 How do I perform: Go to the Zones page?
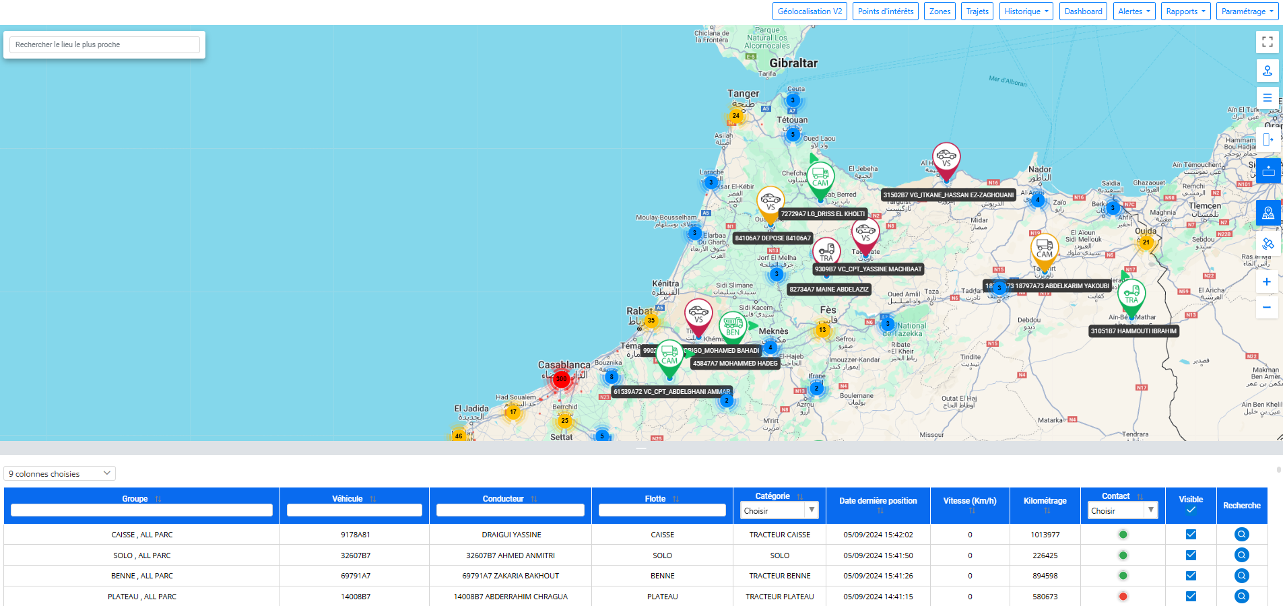(940, 11)
